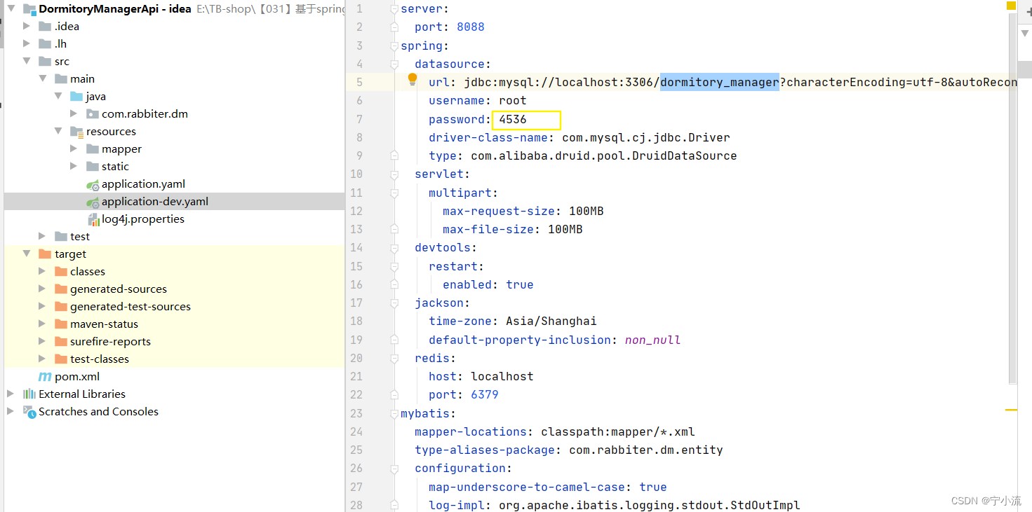
Task: Click the java source folder icon
Action: pos(76,97)
